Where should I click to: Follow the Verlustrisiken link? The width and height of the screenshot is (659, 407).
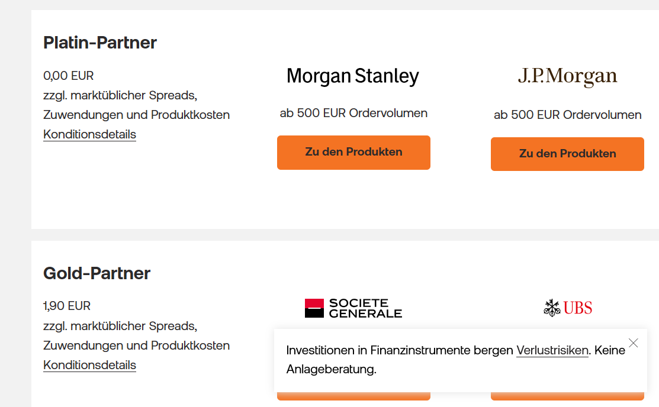coord(552,350)
